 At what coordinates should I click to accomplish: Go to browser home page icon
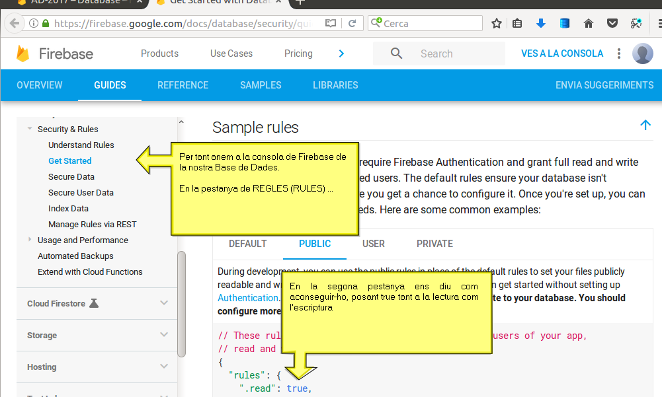[x=589, y=23]
